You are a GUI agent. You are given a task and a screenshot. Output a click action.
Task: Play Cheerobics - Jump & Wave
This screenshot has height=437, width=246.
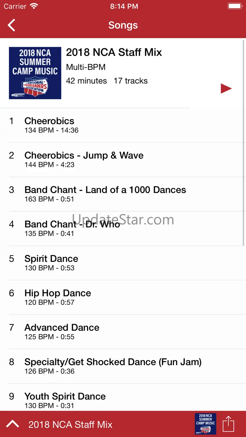point(84,159)
